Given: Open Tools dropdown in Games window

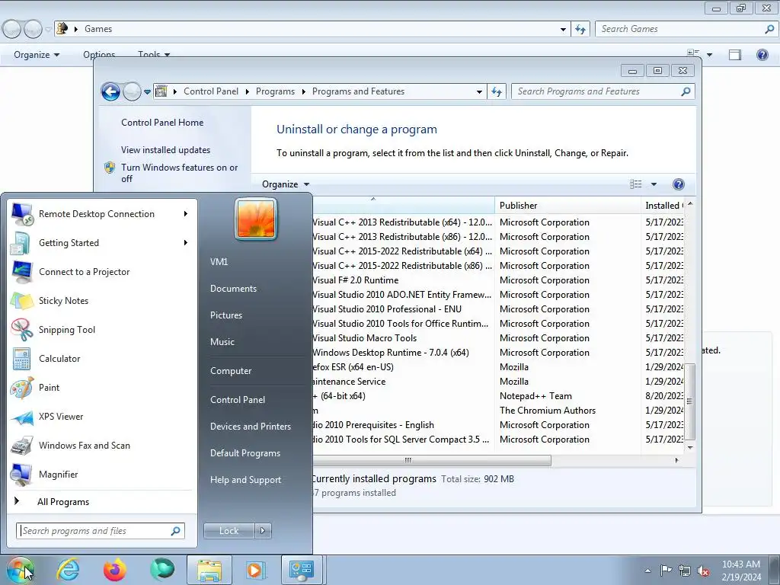Looking at the screenshot, I should pyautogui.click(x=154, y=55).
